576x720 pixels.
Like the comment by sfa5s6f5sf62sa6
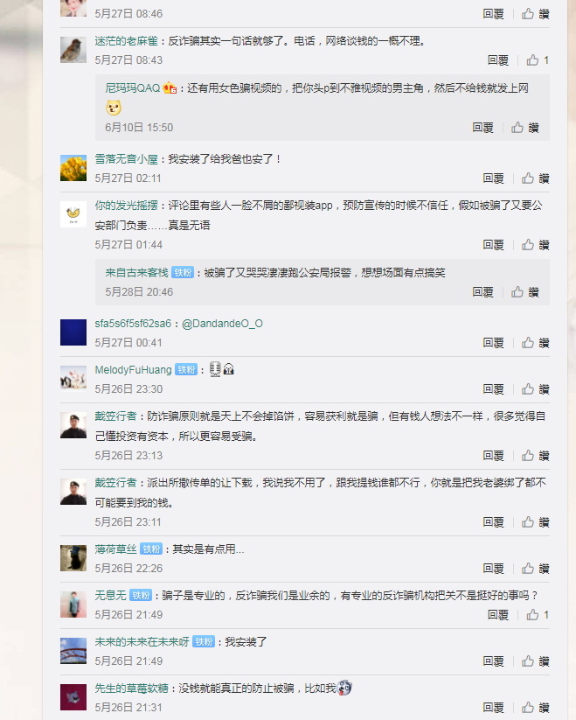pyautogui.click(x=535, y=343)
